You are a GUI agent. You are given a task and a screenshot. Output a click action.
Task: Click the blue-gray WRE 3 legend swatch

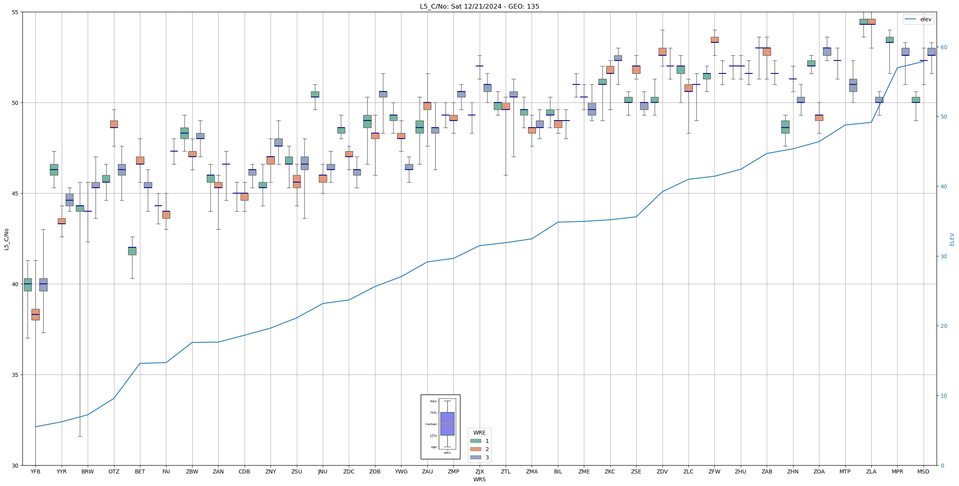[x=475, y=457]
